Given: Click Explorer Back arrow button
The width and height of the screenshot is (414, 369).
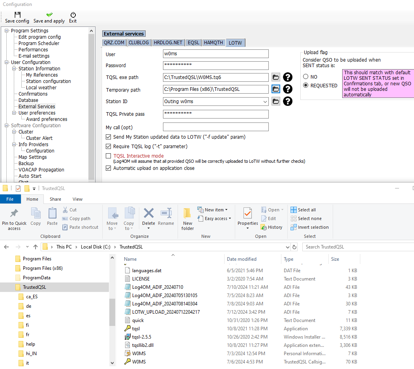Looking at the screenshot, I should (x=7, y=247).
